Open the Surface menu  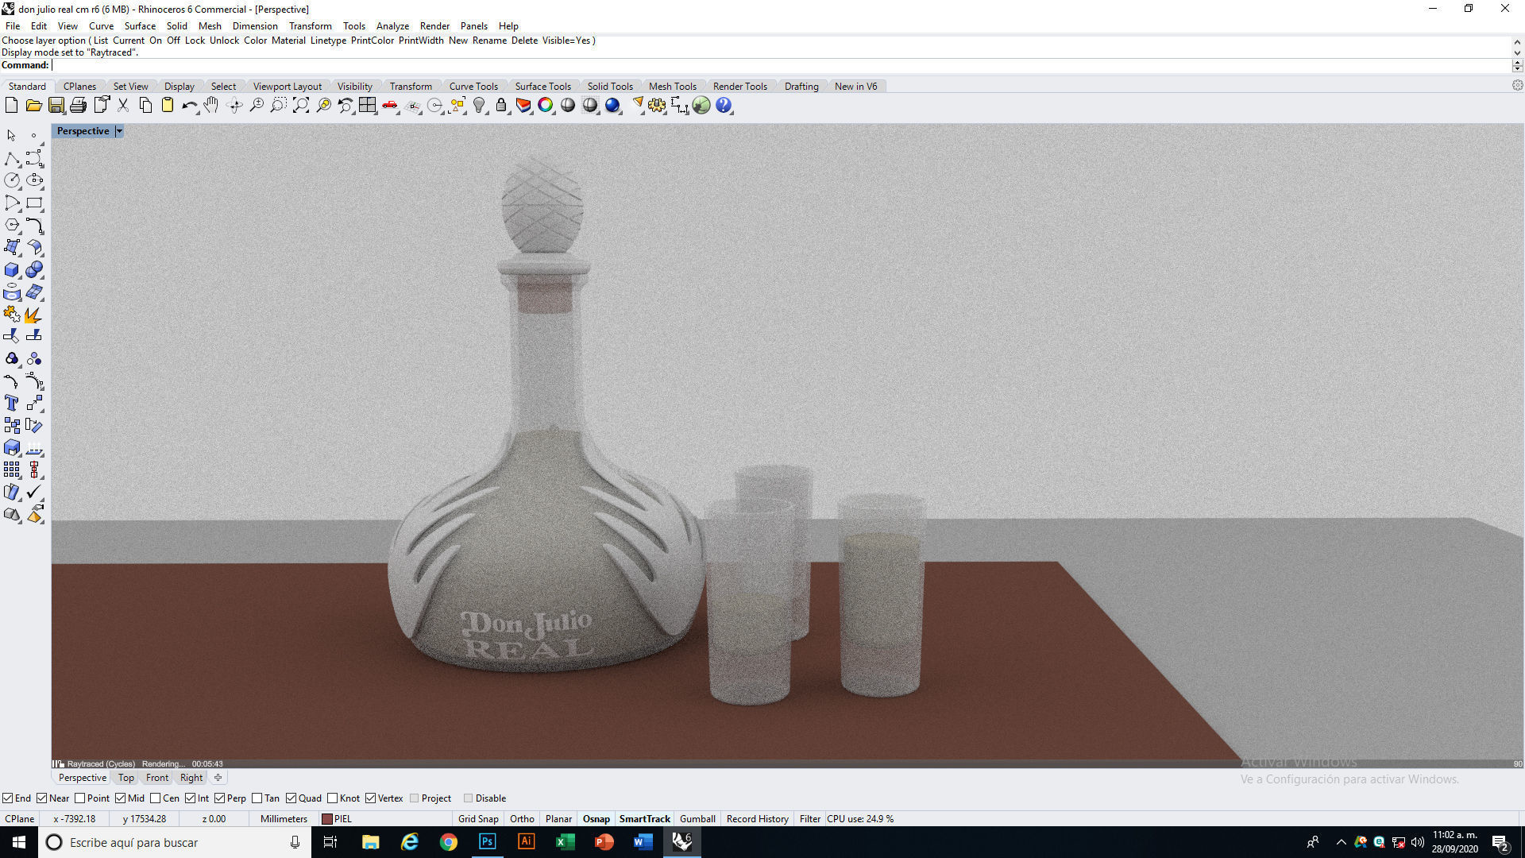[140, 25]
